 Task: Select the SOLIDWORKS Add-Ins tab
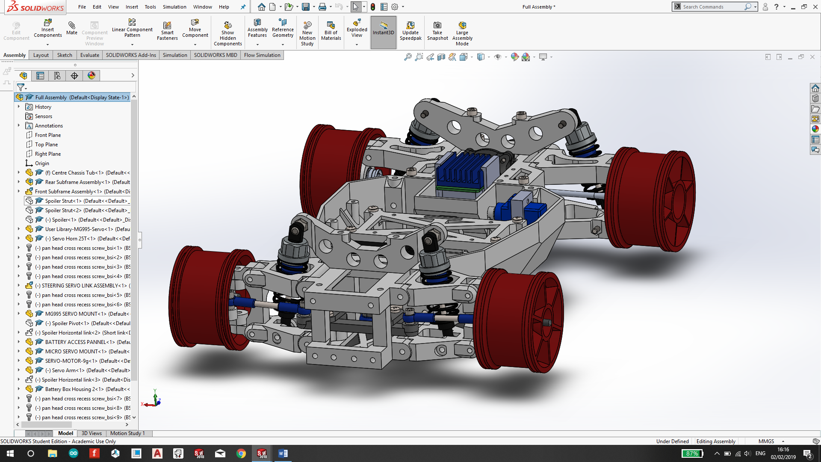tap(130, 55)
